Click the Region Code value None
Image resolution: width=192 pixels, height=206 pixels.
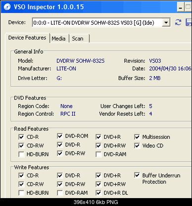[x=66, y=106]
